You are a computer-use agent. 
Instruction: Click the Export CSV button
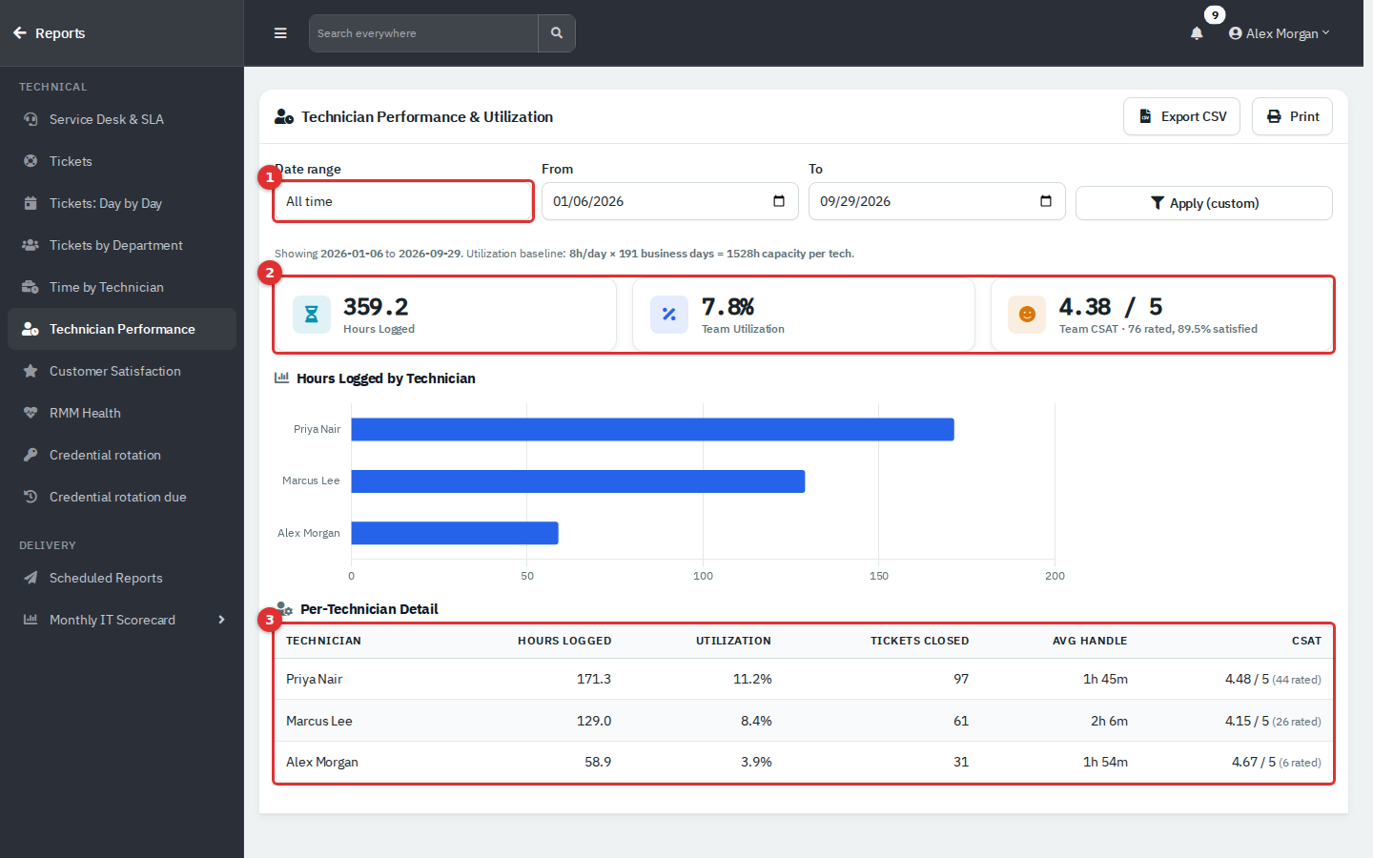[1181, 116]
